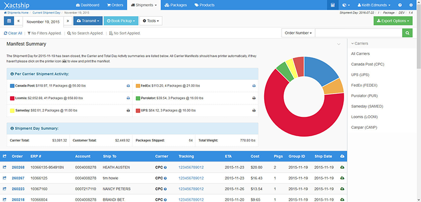Collapse the Manifest Summary panel chevron
The height and width of the screenshot is (202, 421).
tap(339, 44)
